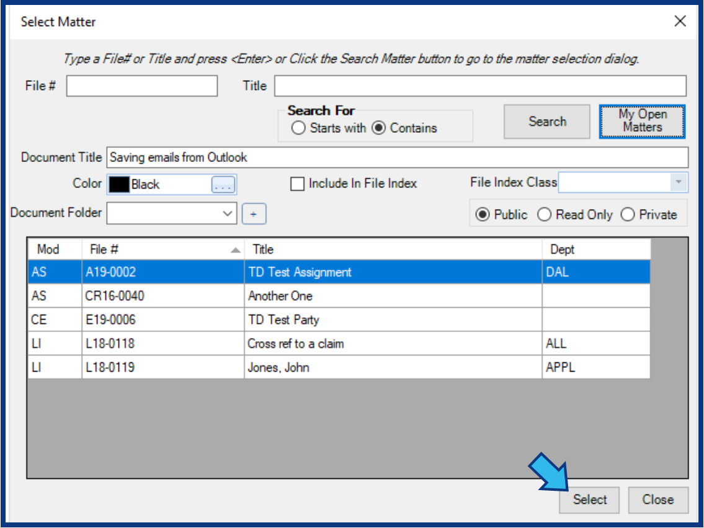Screen dimensions: 704x528
Task: Sort by the File # column header
Action: 163,249
